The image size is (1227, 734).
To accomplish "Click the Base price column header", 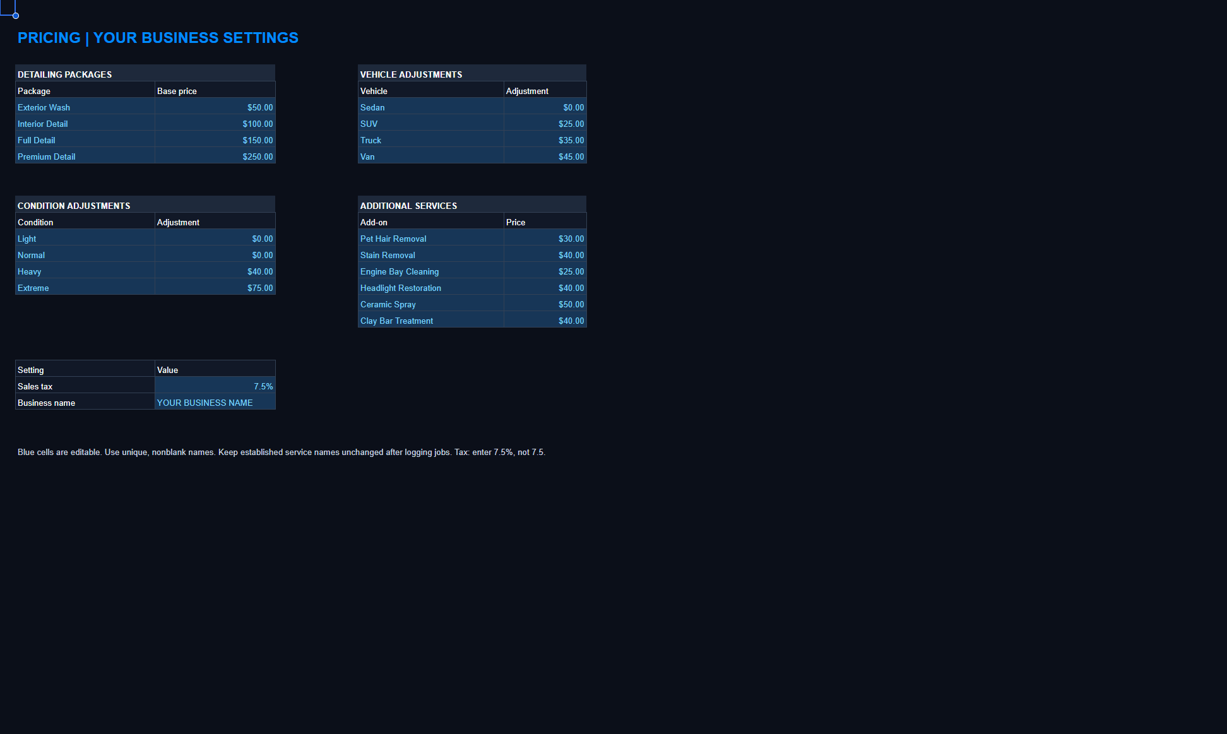I will click(215, 91).
